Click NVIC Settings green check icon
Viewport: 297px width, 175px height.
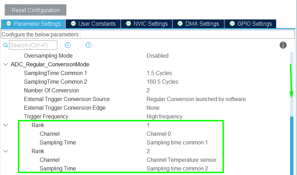pos(129,24)
